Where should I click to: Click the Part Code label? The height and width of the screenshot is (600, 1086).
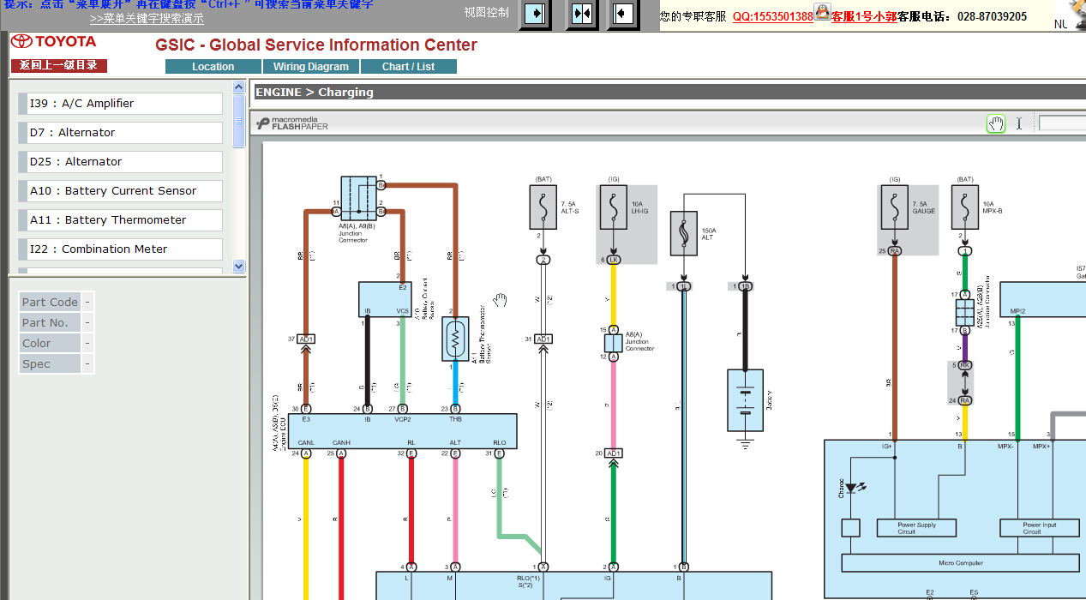click(x=50, y=302)
